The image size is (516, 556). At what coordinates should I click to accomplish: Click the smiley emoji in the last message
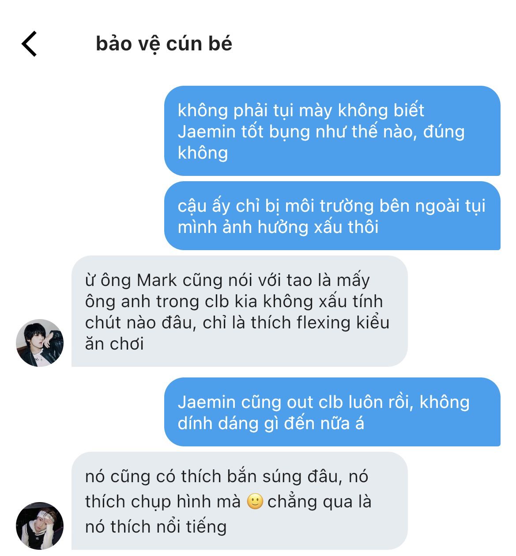click(x=255, y=501)
